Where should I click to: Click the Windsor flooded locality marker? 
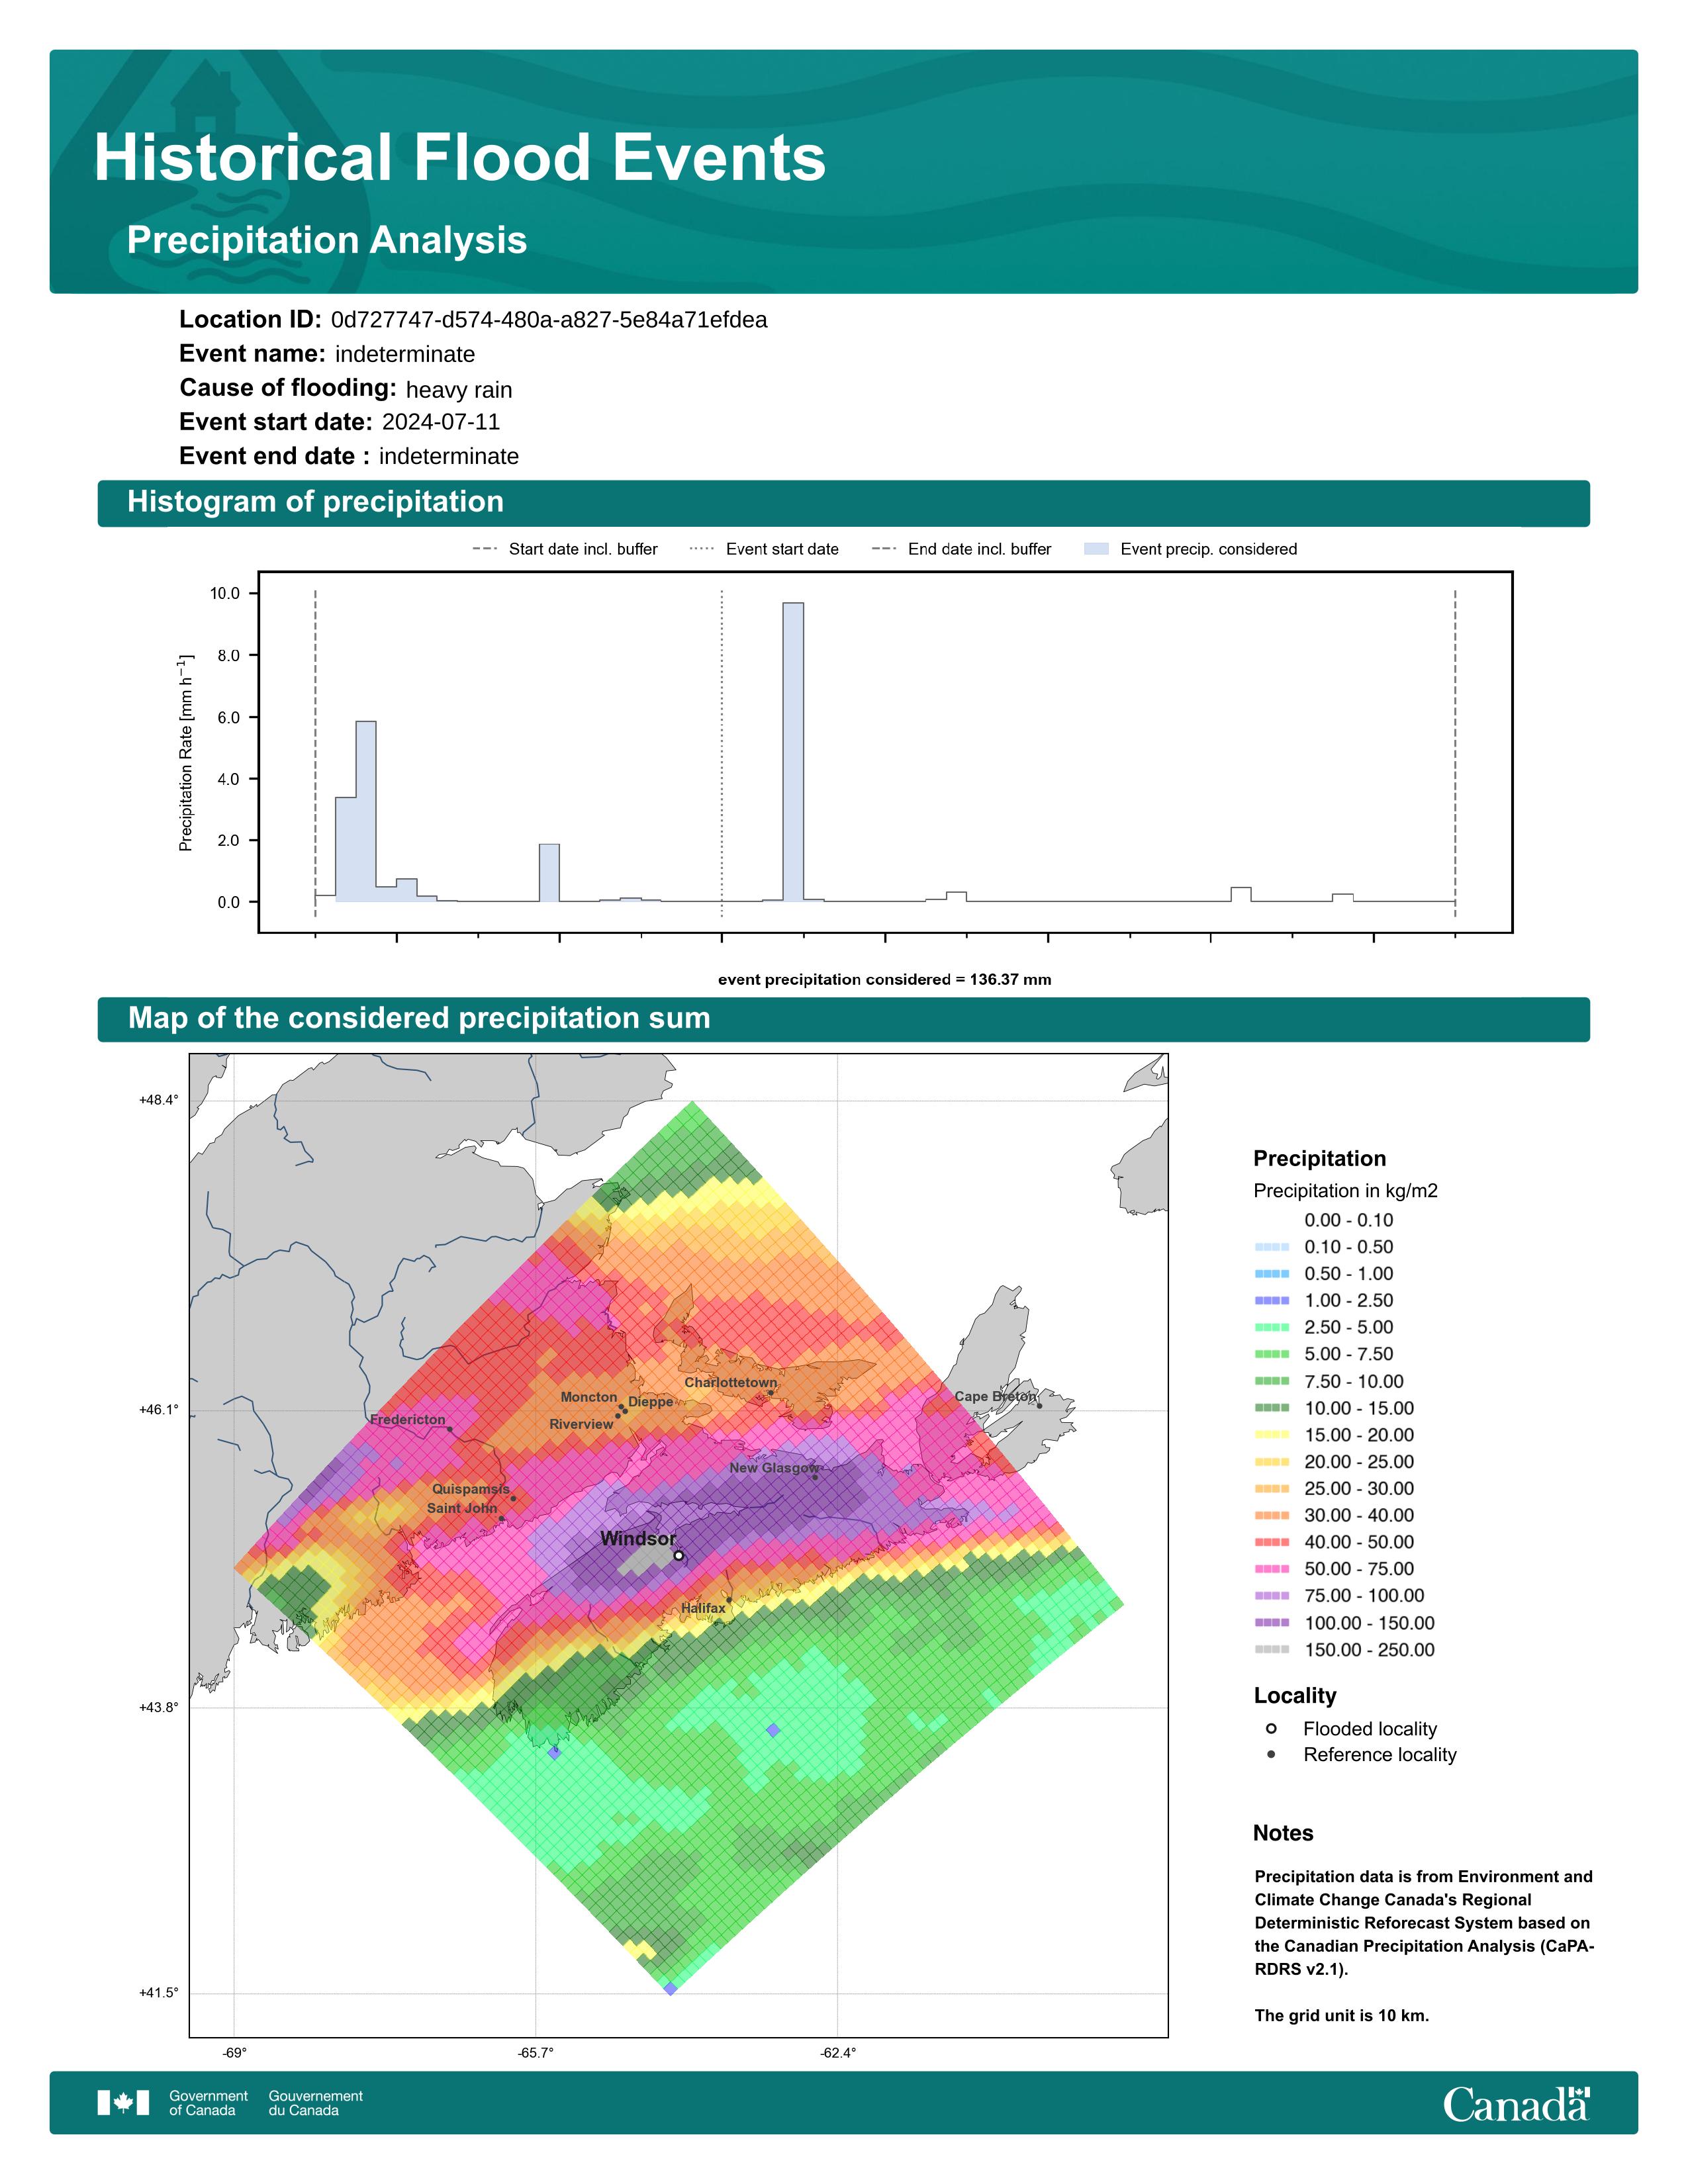coord(679,1555)
